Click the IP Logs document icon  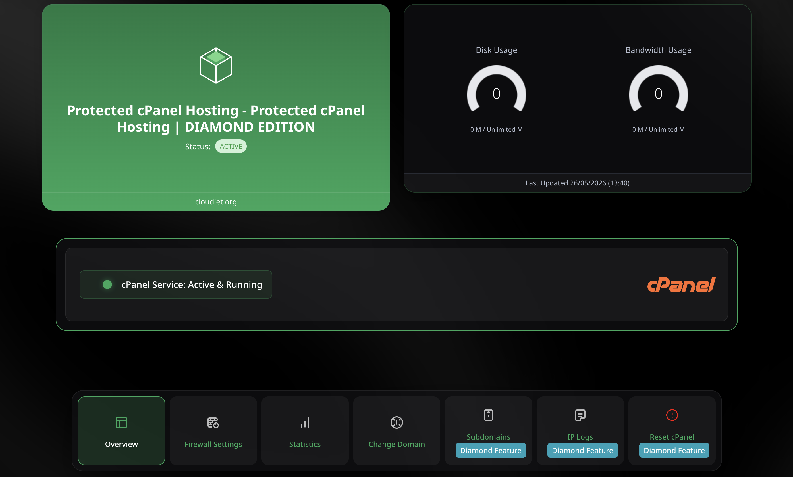tap(580, 415)
